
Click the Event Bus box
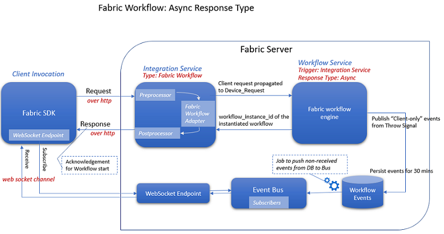click(269, 189)
